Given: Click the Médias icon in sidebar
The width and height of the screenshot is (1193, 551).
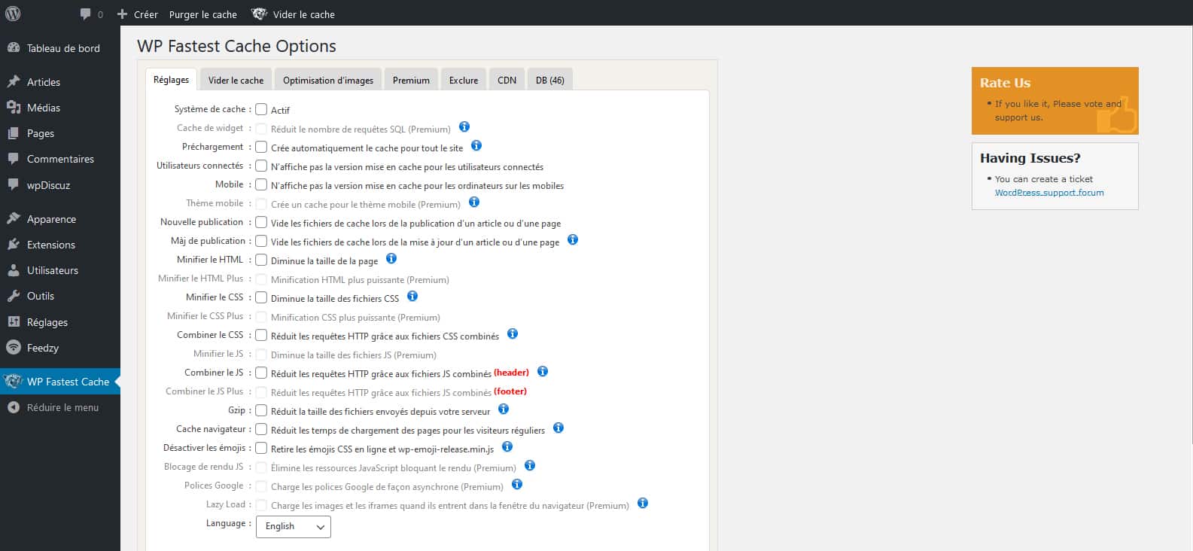Looking at the screenshot, I should 14,107.
